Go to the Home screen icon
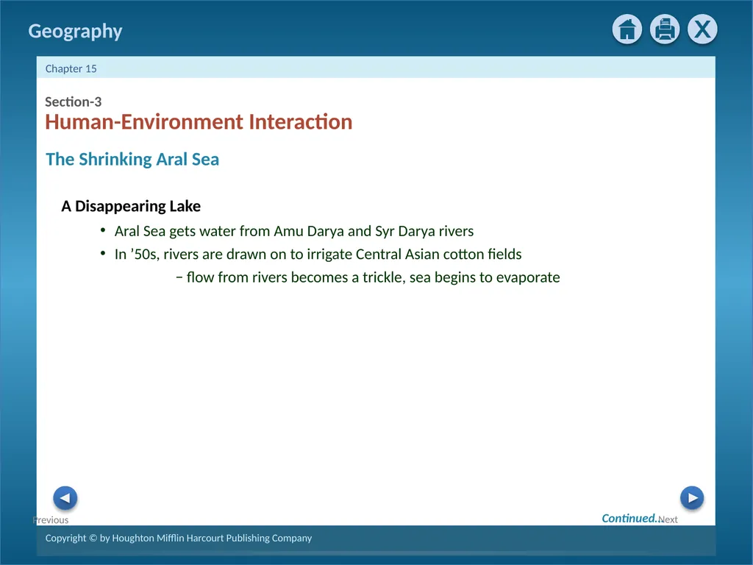The height and width of the screenshot is (565, 753). [627, 29]
